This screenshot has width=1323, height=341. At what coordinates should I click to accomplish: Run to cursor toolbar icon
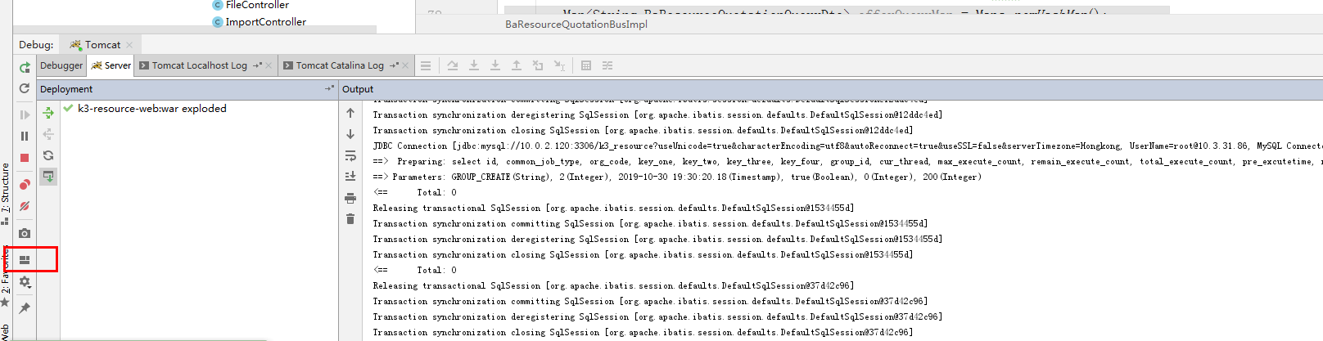pyautogui.click(x=559, y=65)
